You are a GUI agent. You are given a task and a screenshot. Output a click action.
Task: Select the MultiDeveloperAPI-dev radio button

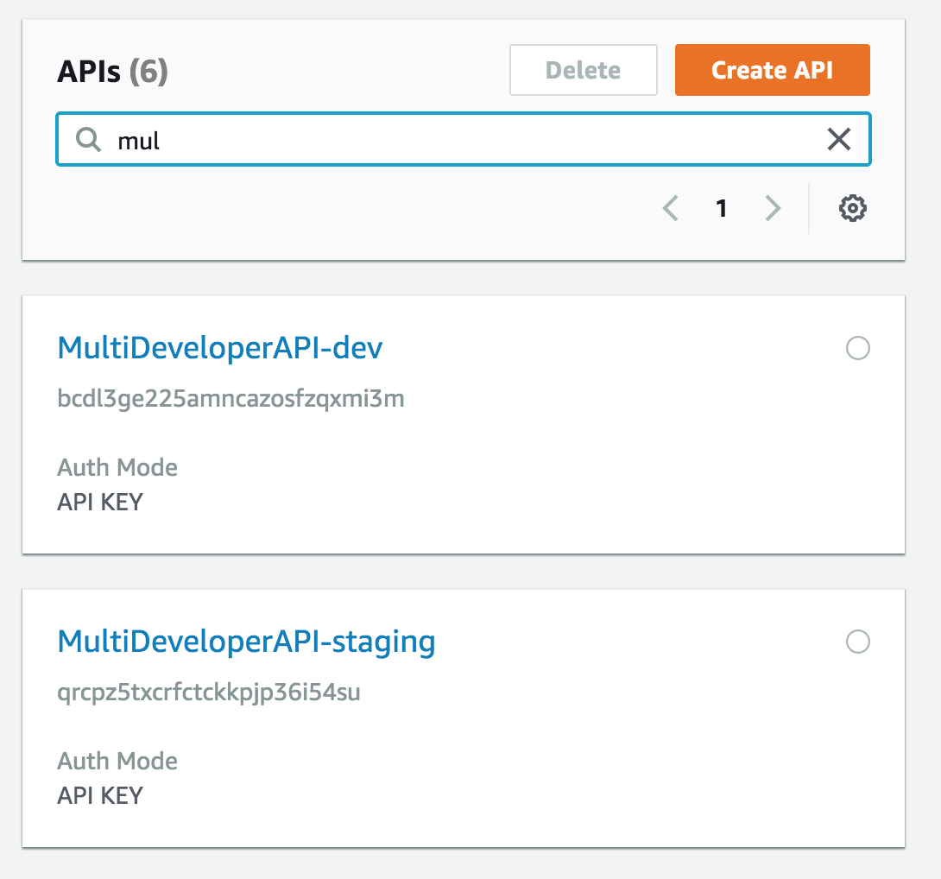858,348
